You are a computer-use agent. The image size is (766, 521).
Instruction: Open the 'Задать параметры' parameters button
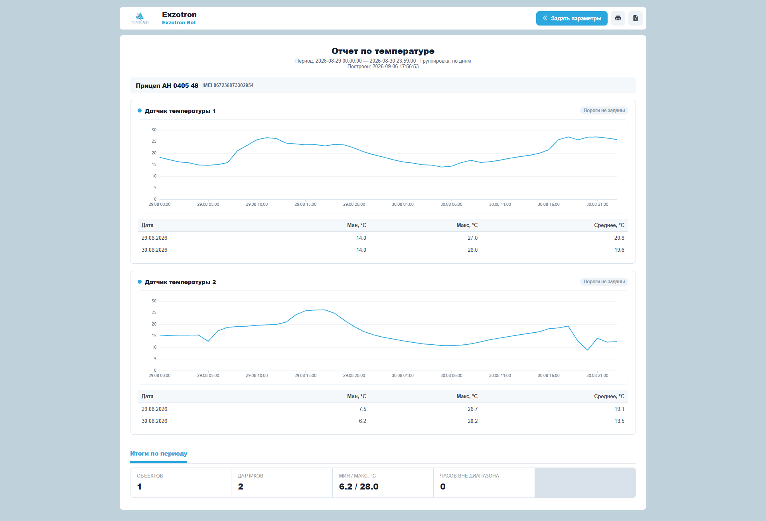(572, 18)
